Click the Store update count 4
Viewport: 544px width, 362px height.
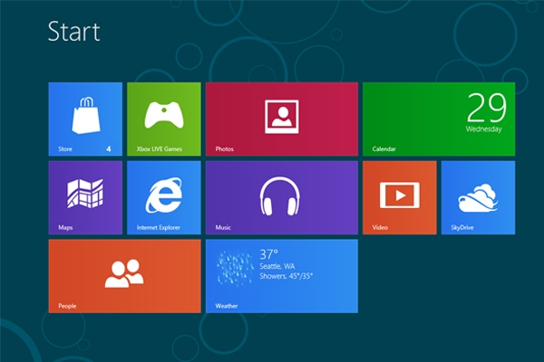click(109, 149)
